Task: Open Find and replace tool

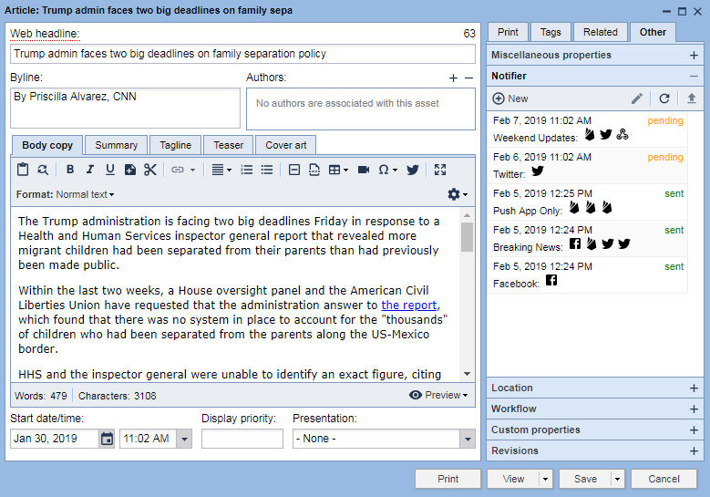Action: click(x=43, y=170)
